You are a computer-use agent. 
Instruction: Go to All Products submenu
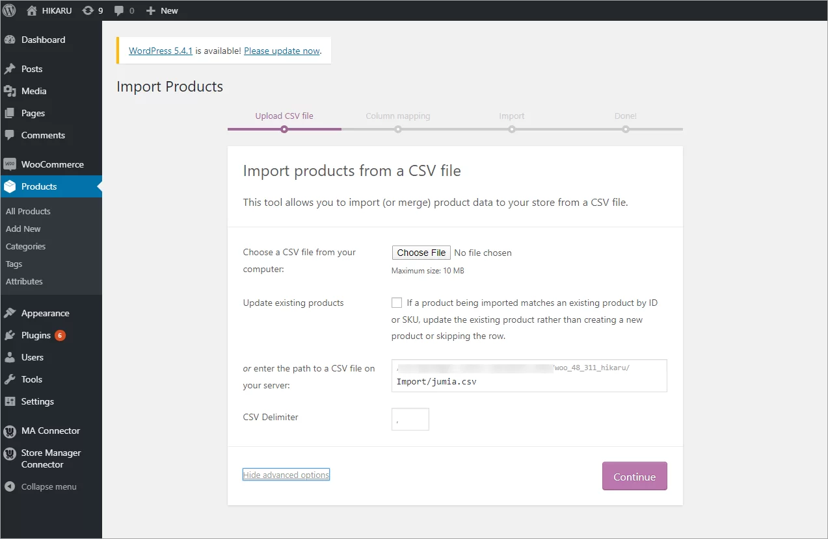click(x=28, y=210)
